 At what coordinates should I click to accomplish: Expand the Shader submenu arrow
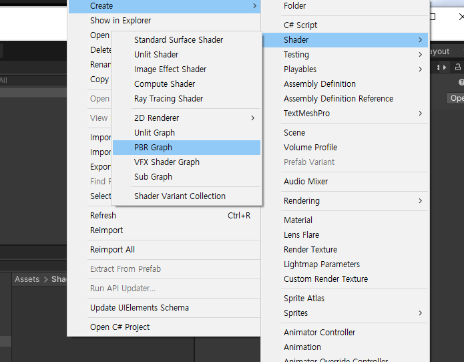point(421,39)
